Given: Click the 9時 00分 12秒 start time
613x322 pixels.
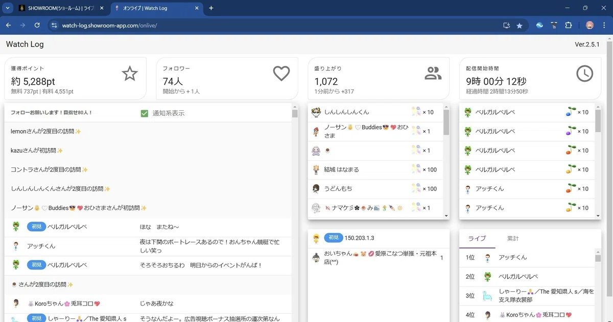Looking at the screenshot, I should pyautogui.click(x=496, y=81).
